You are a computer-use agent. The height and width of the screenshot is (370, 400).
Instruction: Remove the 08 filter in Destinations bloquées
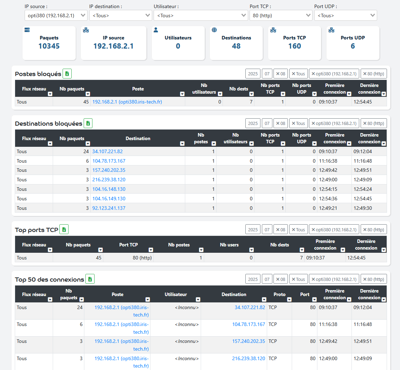click(280, 123)
